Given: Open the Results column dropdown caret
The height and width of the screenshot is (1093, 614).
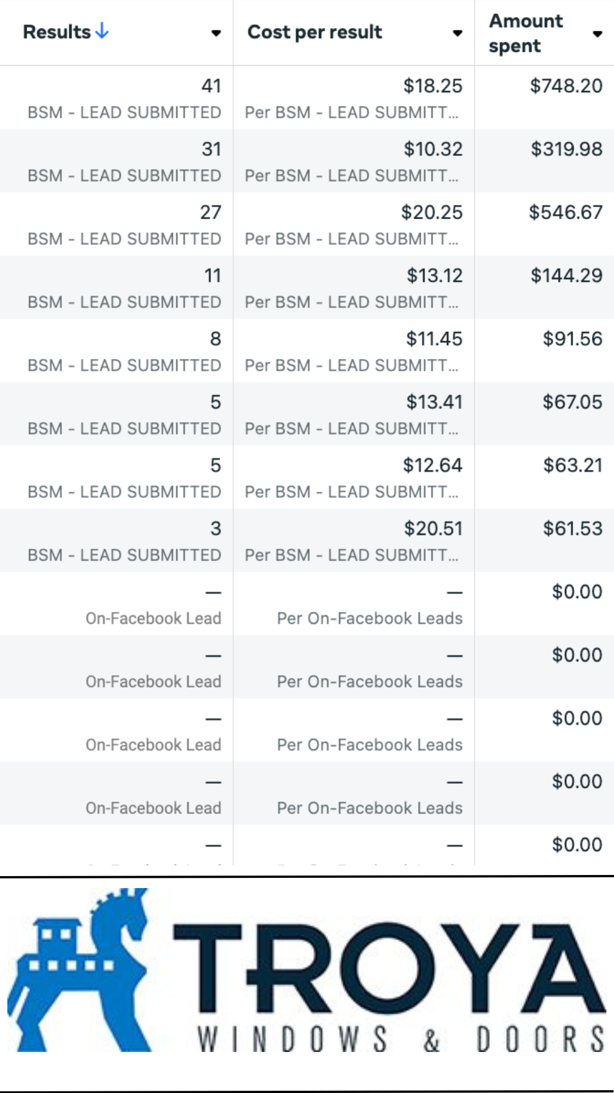Looking at the screenshot, I should coord(216,33).
